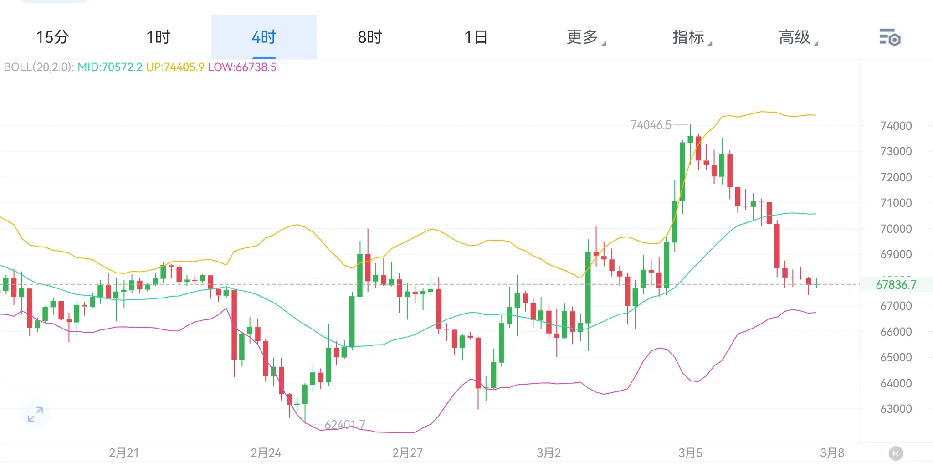Viewport: 933px width, 468px height.
Task: Click the MID:70572.2 value
Action: pyautogui.click(x=110, y=67)
